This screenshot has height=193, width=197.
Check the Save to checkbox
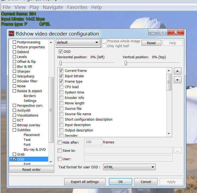(x=60, y=150)
